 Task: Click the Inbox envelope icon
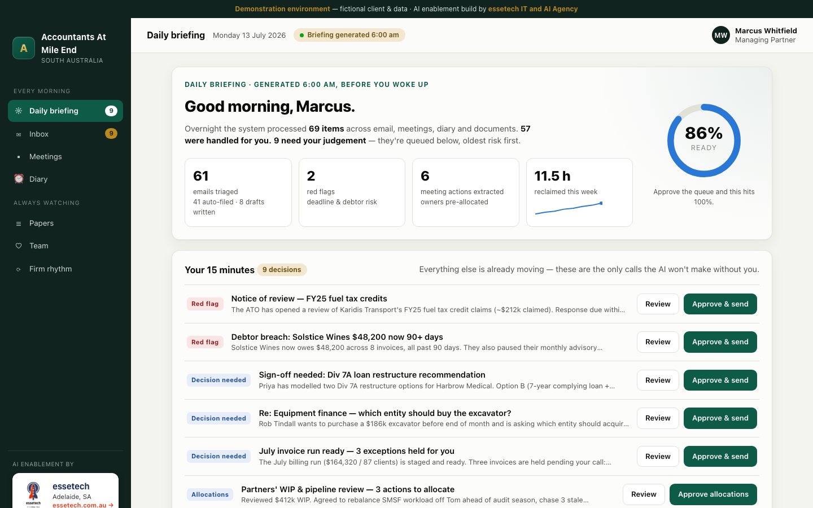(x=19, y=134)
